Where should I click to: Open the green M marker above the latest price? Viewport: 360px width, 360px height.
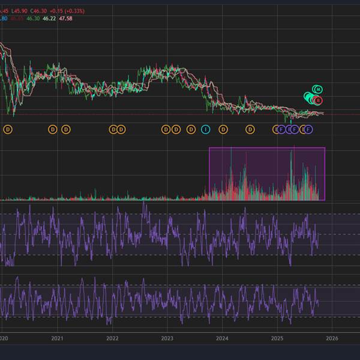coord(318,89)
